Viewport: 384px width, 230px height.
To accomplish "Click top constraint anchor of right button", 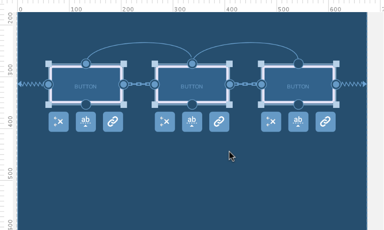I will coord(299,64).
